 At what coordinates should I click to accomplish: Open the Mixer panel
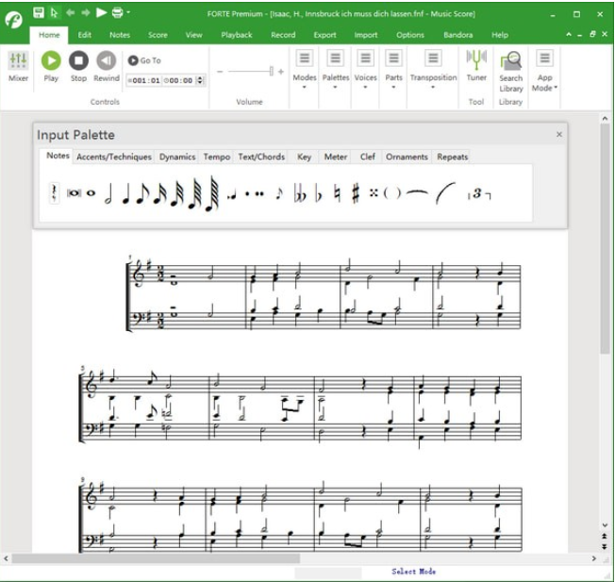click(18, 66)
